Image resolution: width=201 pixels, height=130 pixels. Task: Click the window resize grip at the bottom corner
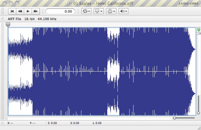coord(199,128)
